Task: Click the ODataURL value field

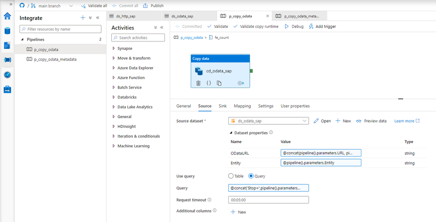Action: click(x=321, y=153)
